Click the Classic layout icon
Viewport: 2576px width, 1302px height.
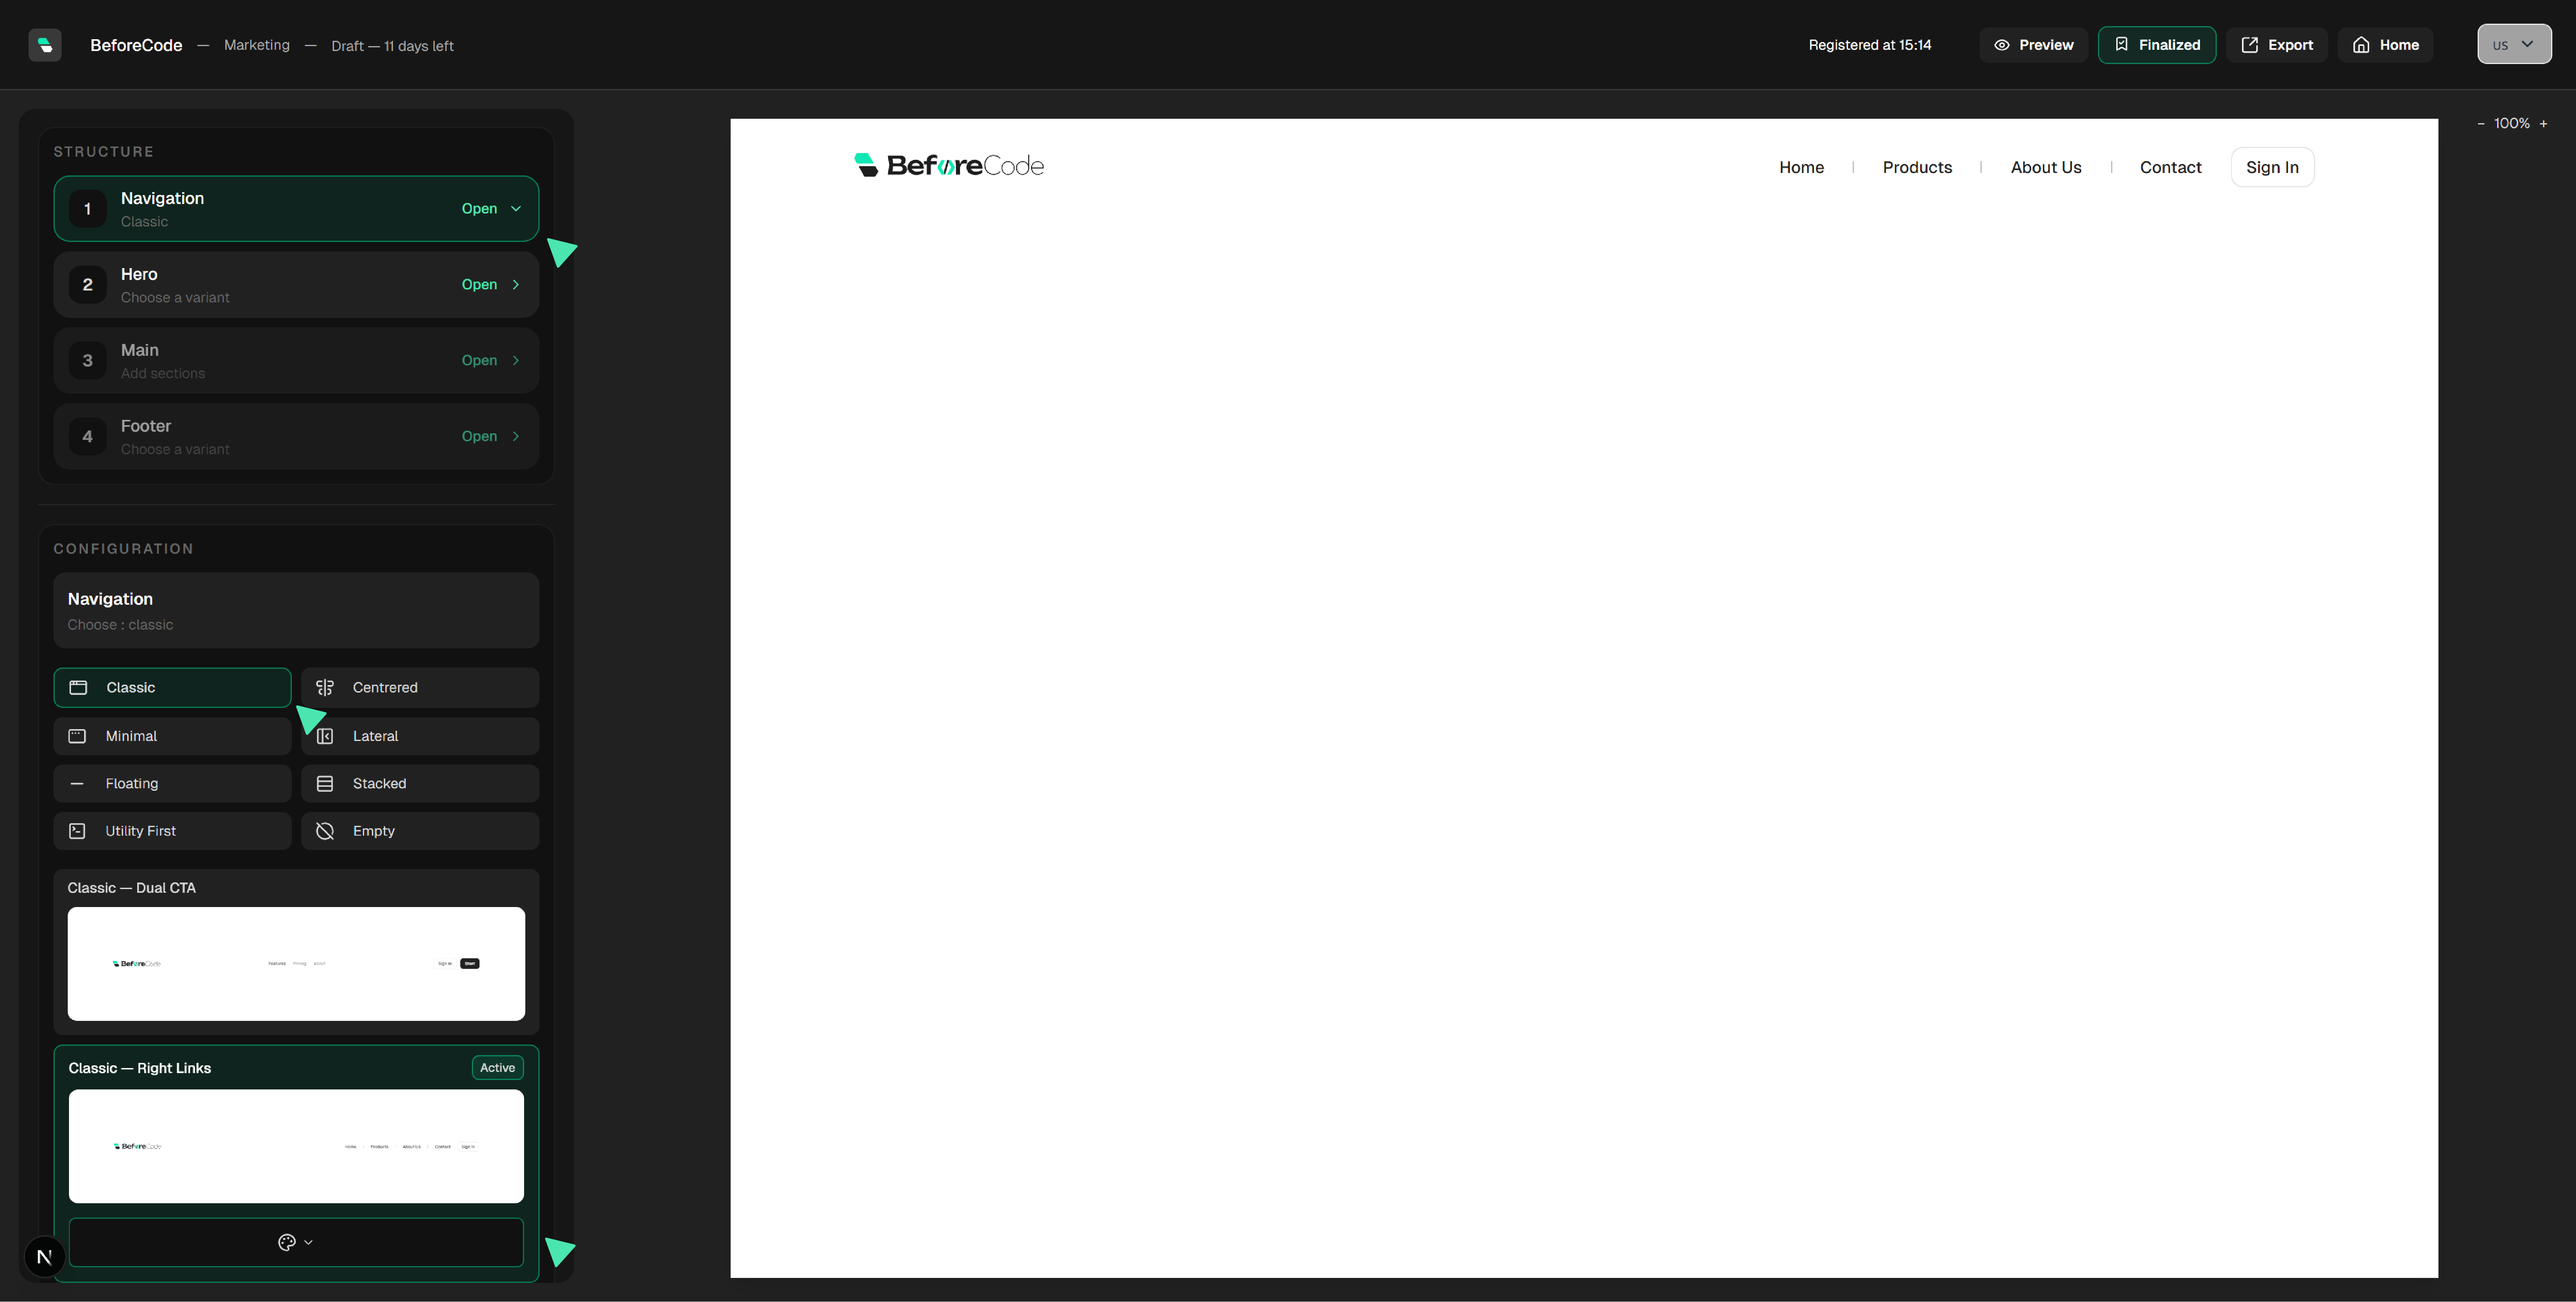point(78,688)
